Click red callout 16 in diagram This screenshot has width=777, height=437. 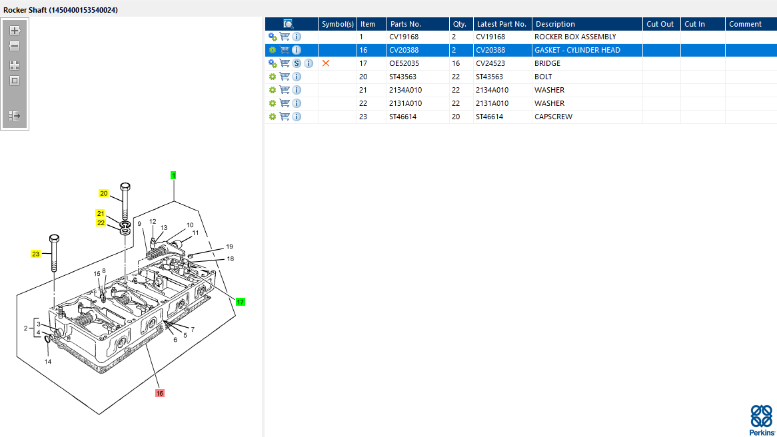[x=159, y=393]
